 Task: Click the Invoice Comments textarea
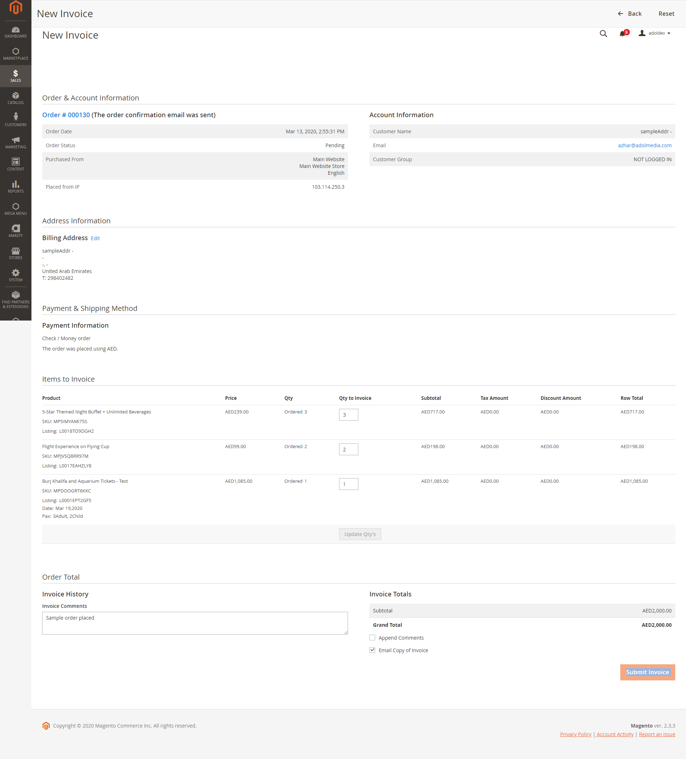click(x=195, y=623)
